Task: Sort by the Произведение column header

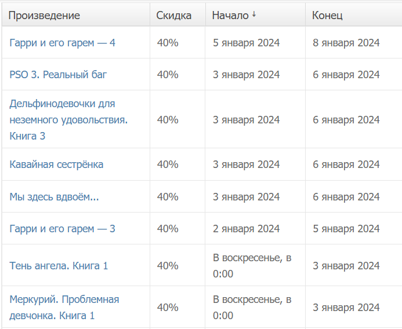Action: pyautogui.click(x=44, y=15)
